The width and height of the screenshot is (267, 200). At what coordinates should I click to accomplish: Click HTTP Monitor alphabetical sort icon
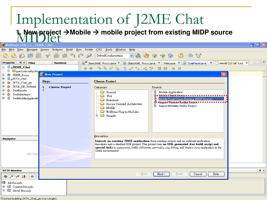[24, 177]
